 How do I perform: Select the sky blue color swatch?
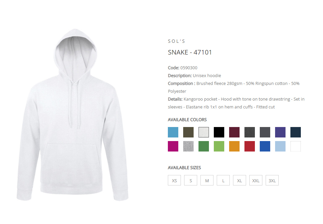(x=173, y=132)
